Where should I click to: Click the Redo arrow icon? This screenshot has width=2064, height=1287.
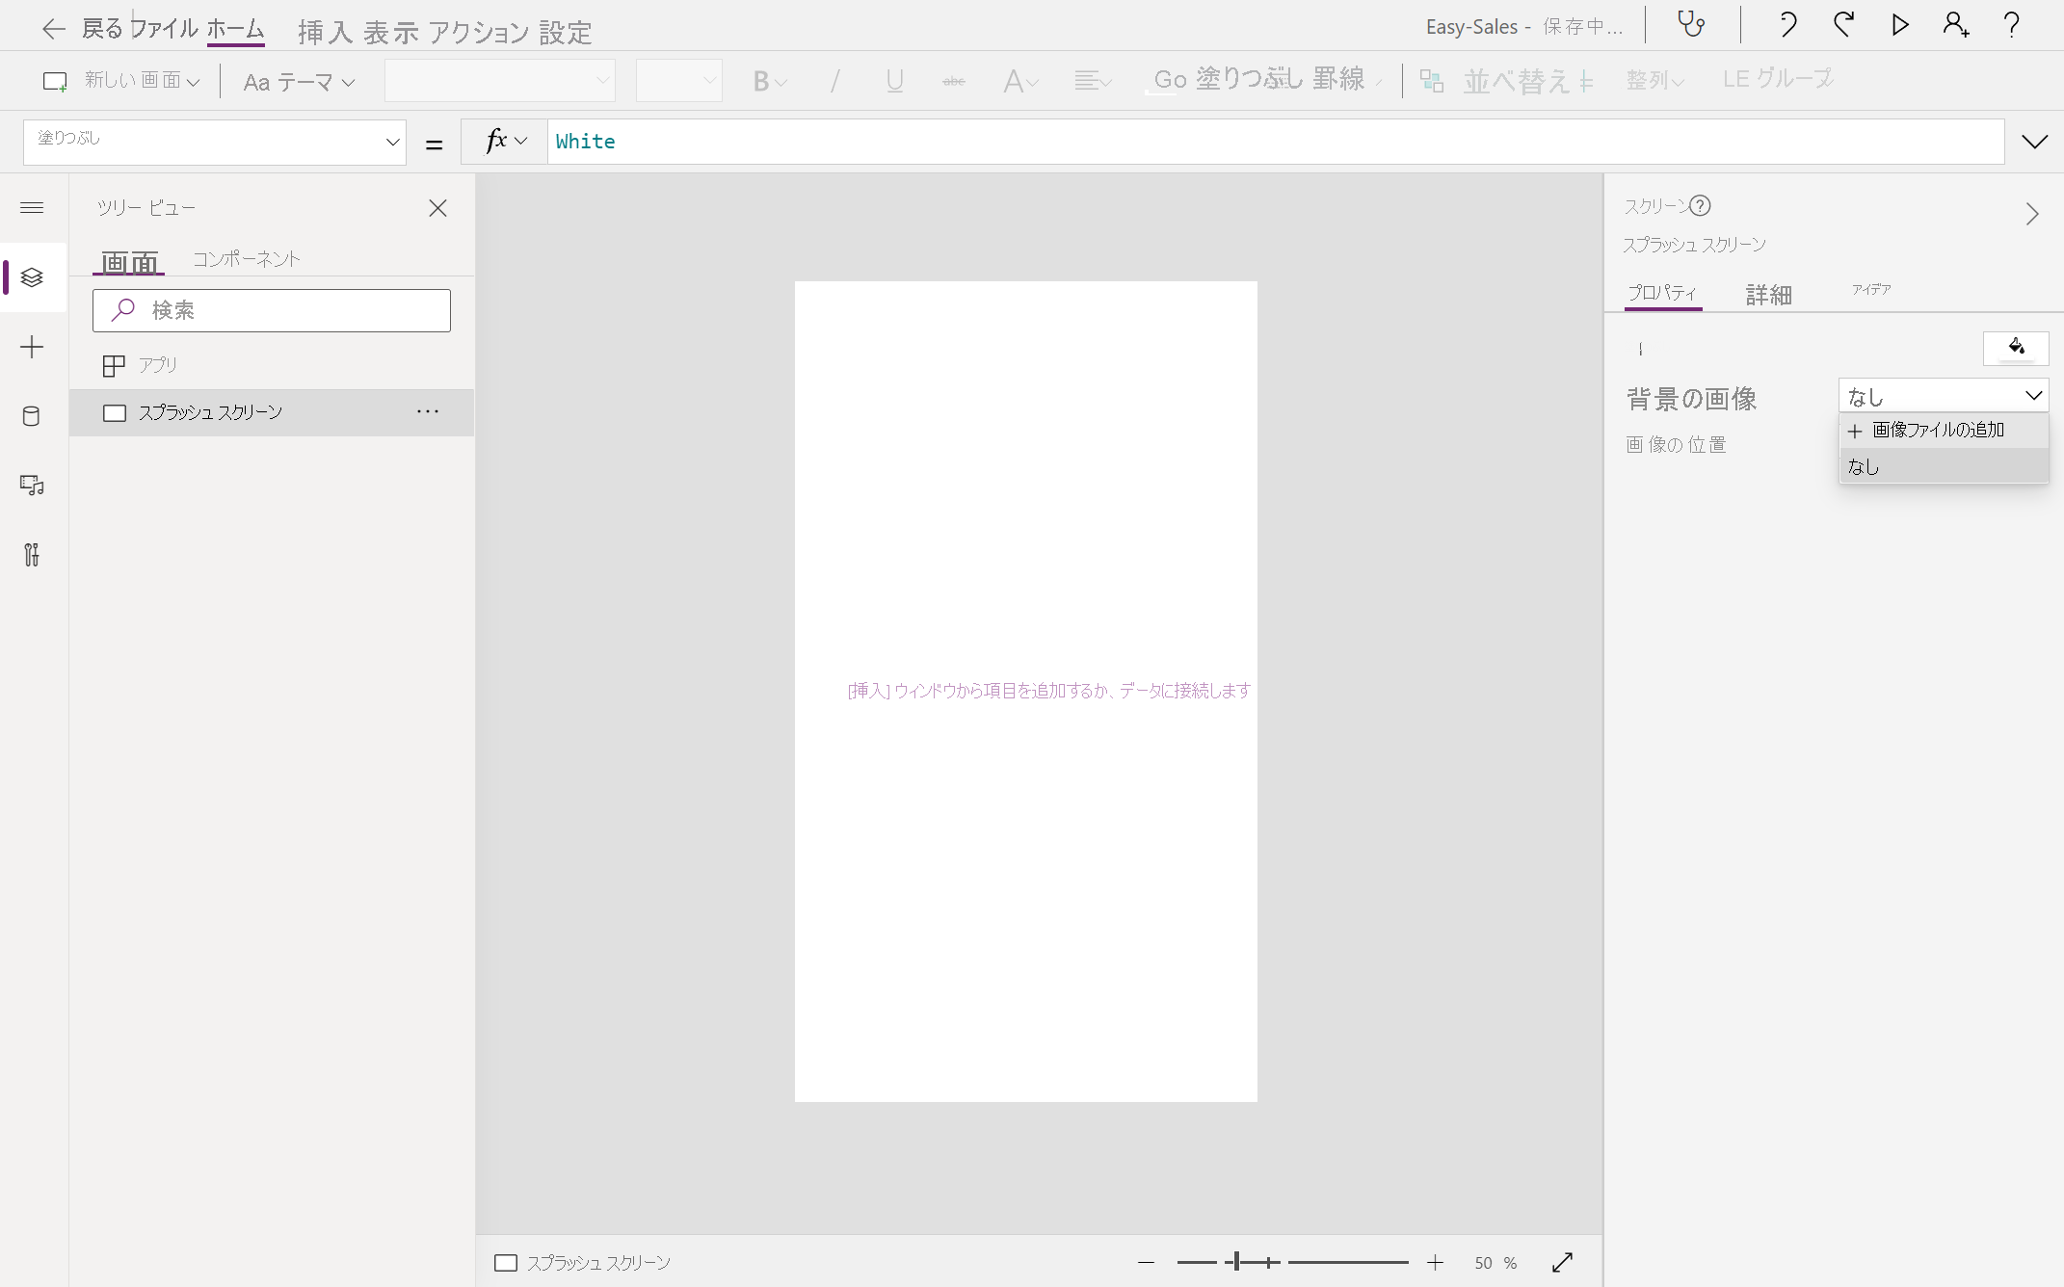point(1843,24)
